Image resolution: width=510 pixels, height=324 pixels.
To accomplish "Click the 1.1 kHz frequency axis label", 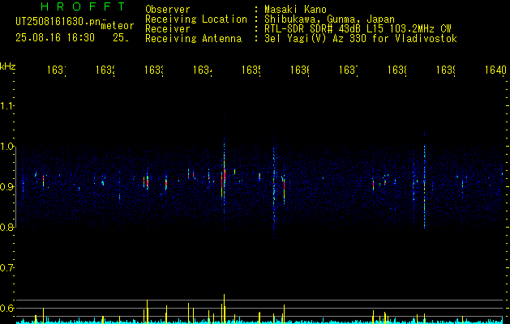I will pyautogui.click(x=6, y=106).
